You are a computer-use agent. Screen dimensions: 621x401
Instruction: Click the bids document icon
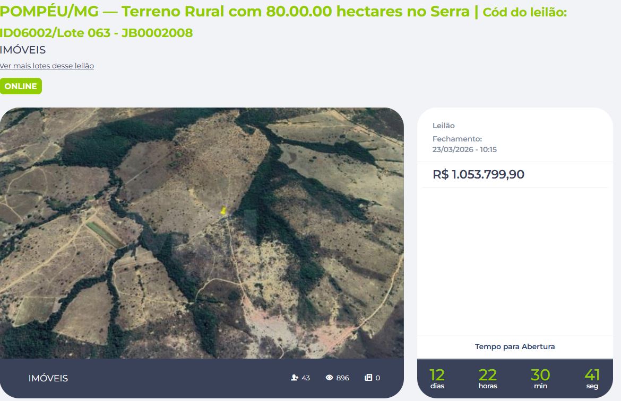point(368,378)
